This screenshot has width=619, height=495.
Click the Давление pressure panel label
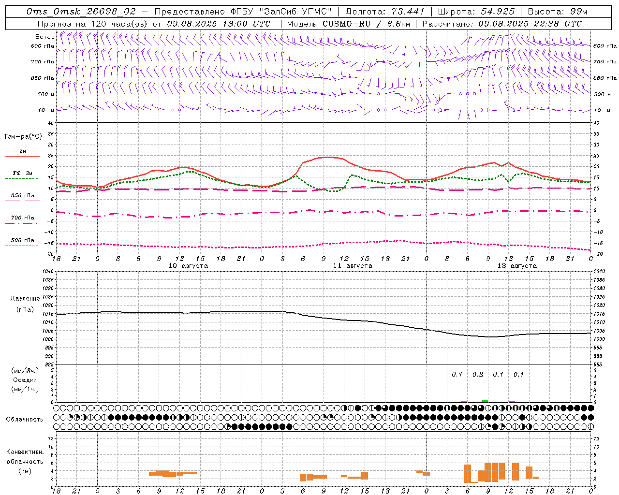[x=25, y=299]
